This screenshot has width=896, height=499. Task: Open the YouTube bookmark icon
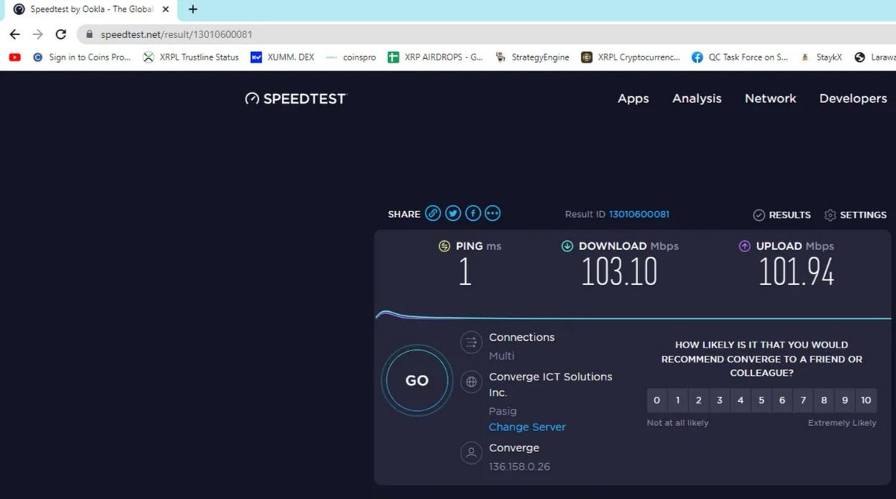15,57
